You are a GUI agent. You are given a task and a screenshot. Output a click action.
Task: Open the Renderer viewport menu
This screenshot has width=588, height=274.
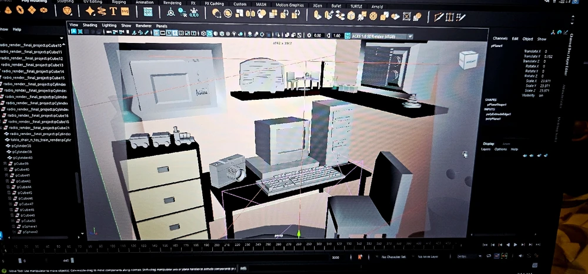click(143, 26)
